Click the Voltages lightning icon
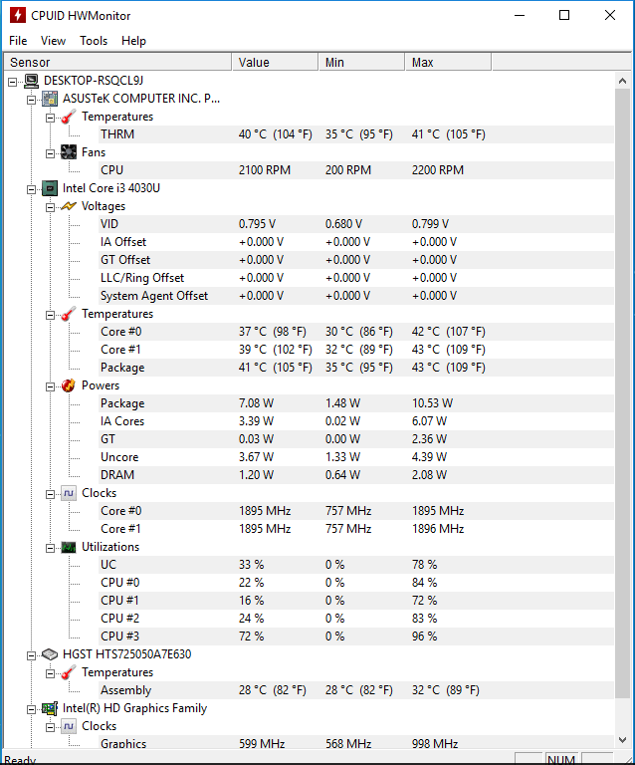The width and height of the screenshot is (635, 765). coord(69,206)
